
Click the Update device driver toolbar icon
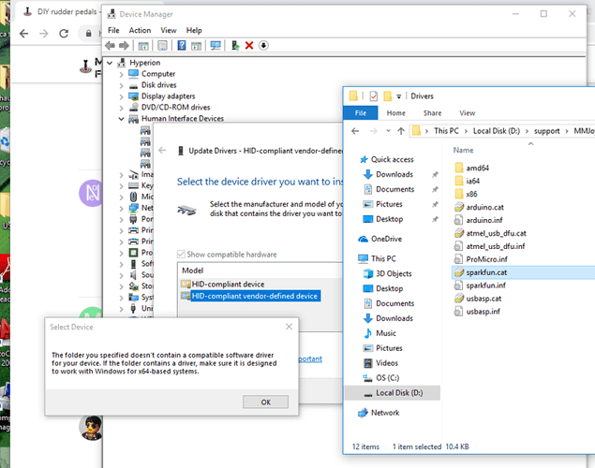234,45
